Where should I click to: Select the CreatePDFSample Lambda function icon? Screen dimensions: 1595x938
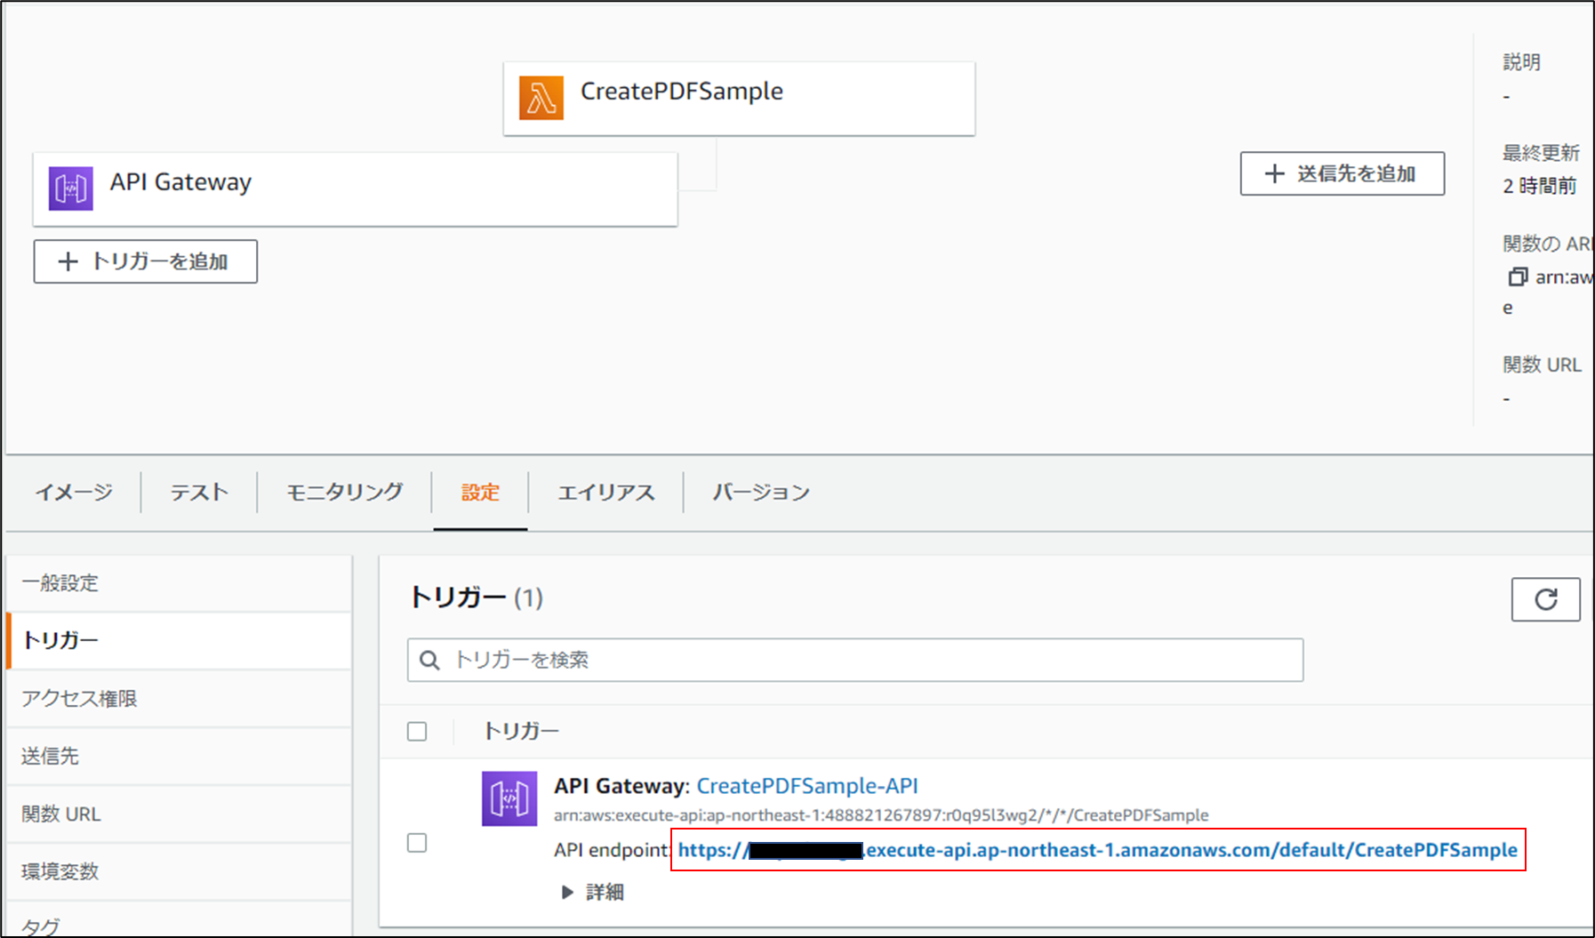click(540, 98)
